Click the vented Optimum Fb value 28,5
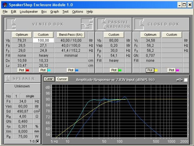 pyautogui.click(x=22, y=45)
